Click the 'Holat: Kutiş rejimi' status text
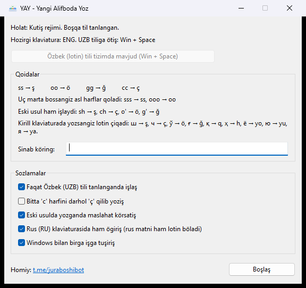306x288 pixels. (x=65, y=28)
